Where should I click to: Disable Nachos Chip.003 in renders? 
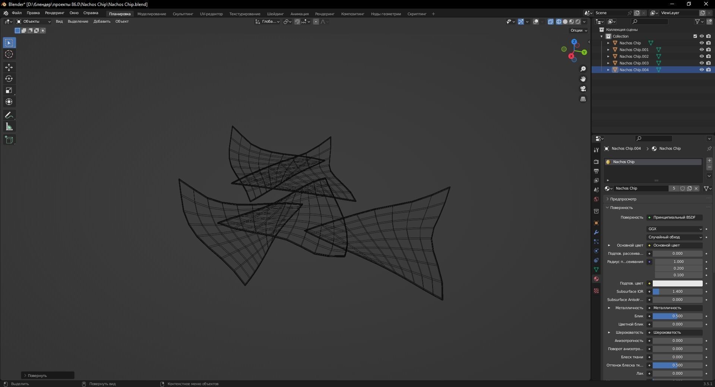click(708, 63)
